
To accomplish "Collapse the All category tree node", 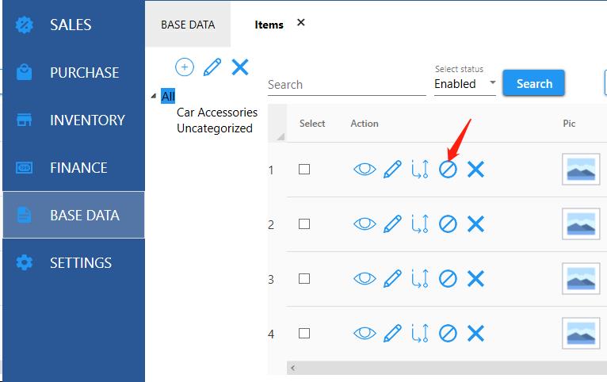I will tap(154, 97).
